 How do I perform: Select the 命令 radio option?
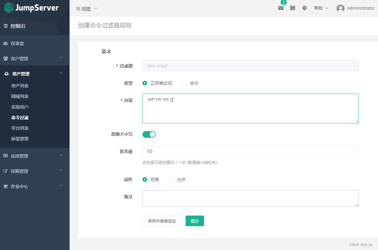pos(184,83)
